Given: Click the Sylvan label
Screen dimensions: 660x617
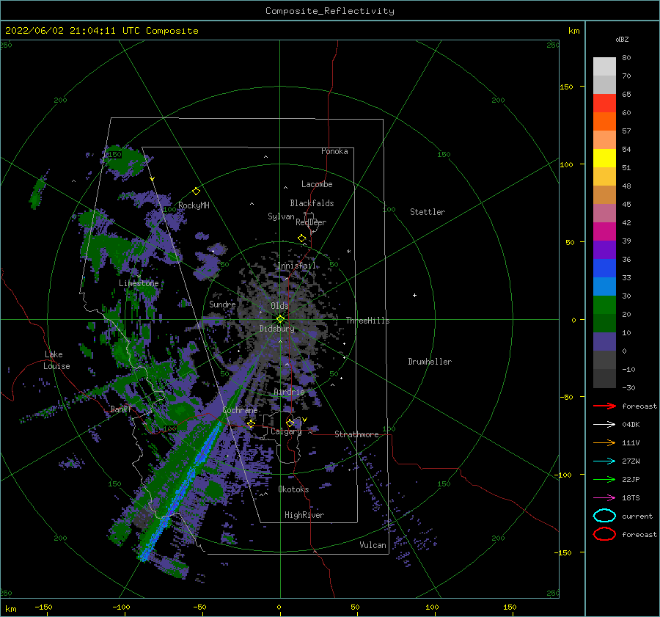Looking at the screenshot, I should (x=281, y=216).
